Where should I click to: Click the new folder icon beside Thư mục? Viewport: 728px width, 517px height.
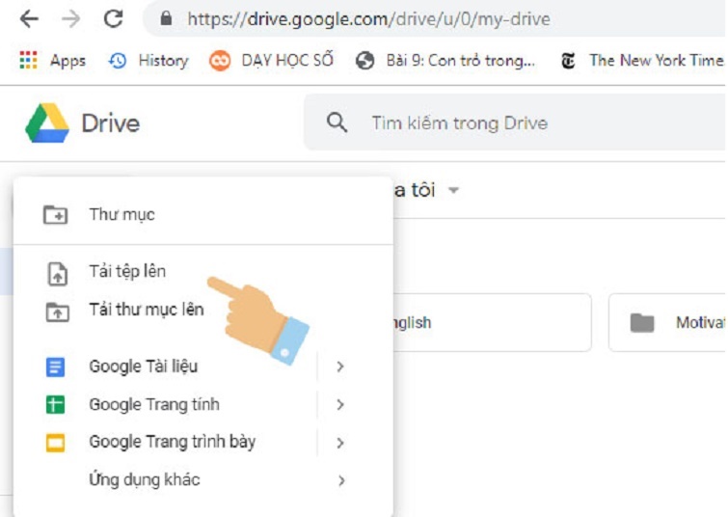(x=55, y=214)
